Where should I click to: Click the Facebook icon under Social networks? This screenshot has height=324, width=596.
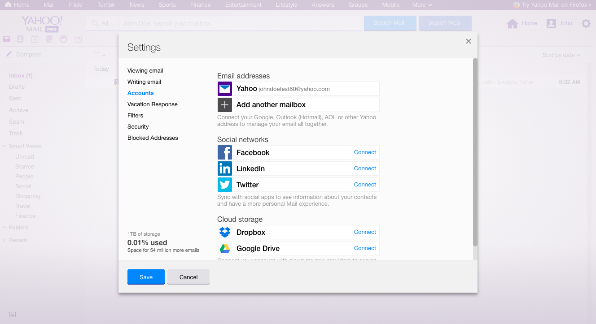224,152
